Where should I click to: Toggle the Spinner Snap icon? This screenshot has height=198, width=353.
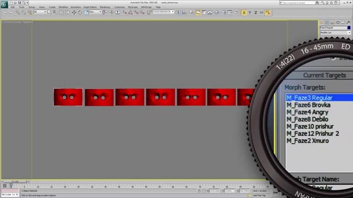click(x=142, y=13)
